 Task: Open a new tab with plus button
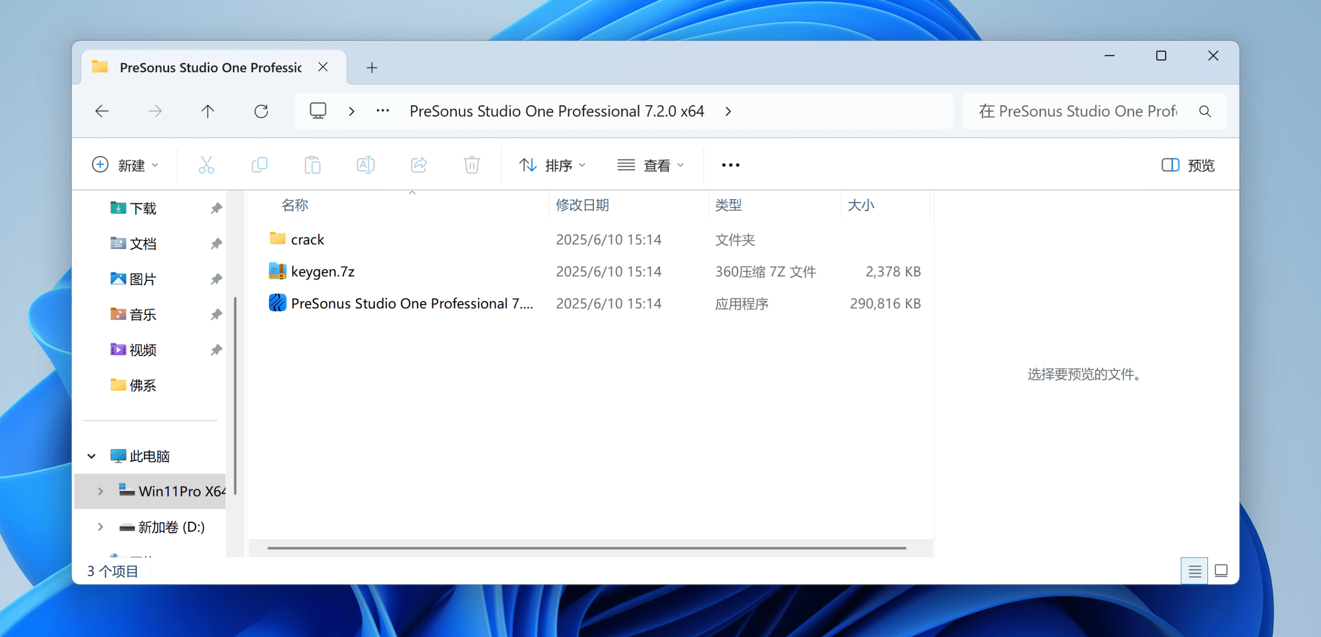click(372, 68)
